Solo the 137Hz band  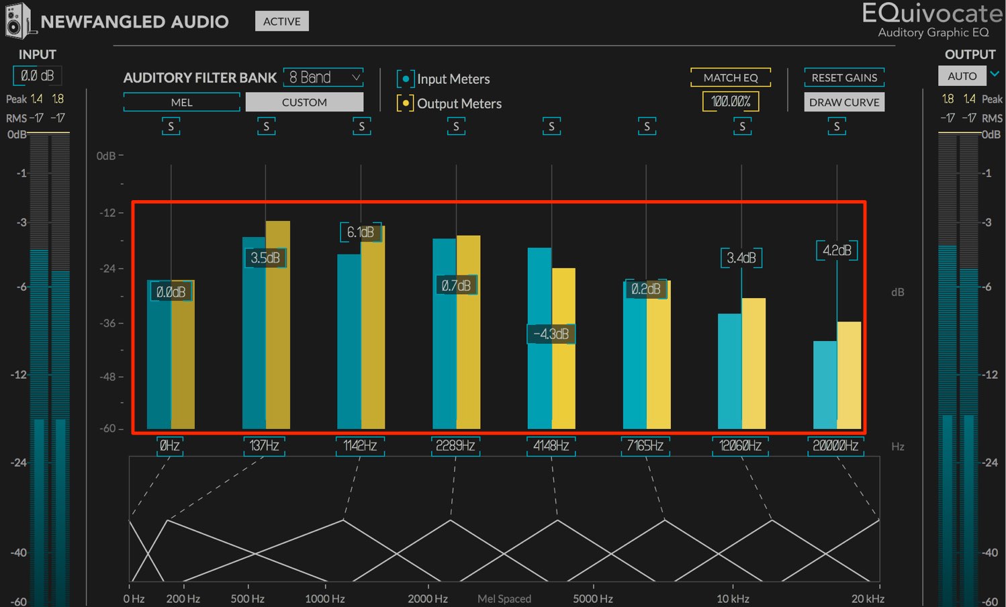[x=266, y=126]
